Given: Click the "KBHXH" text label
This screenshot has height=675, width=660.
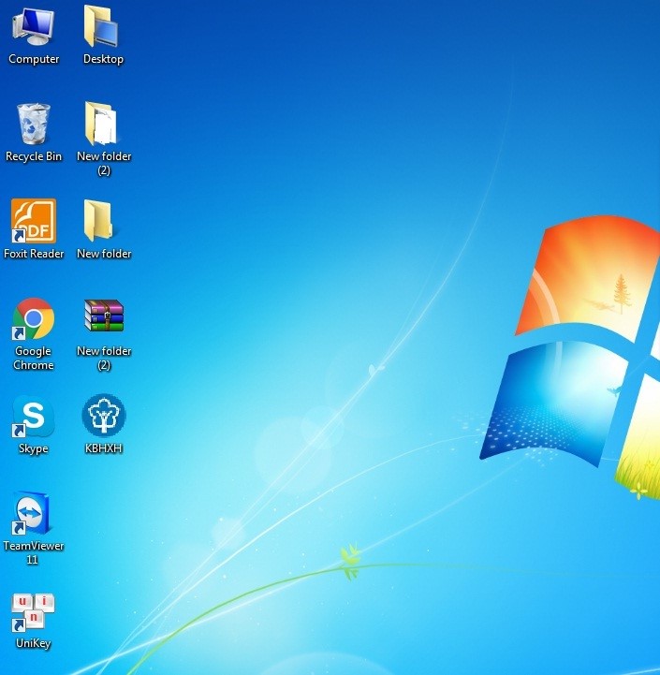Looking at the screenshot, I should pyautogui.click(x=103, y=448).
